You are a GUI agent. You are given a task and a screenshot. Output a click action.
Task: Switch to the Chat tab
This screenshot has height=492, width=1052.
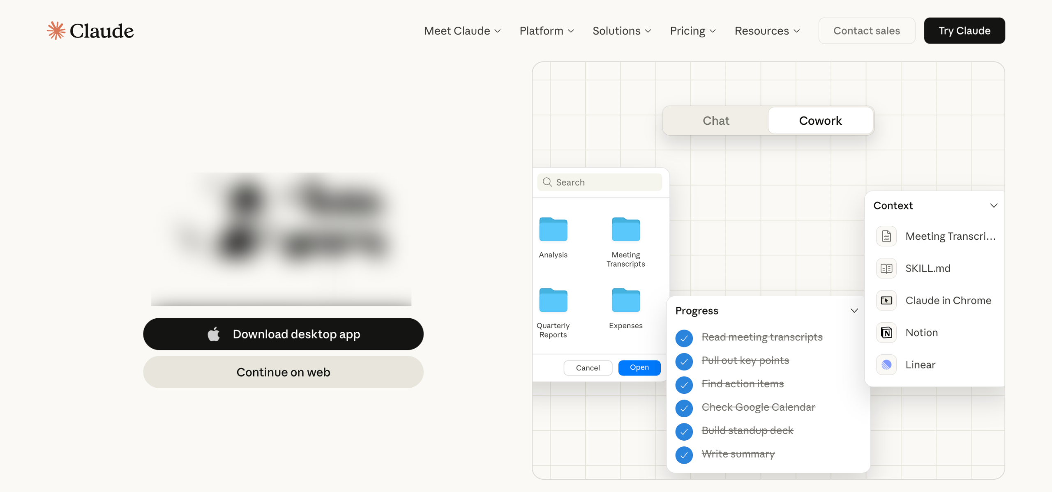click(716, 121)
